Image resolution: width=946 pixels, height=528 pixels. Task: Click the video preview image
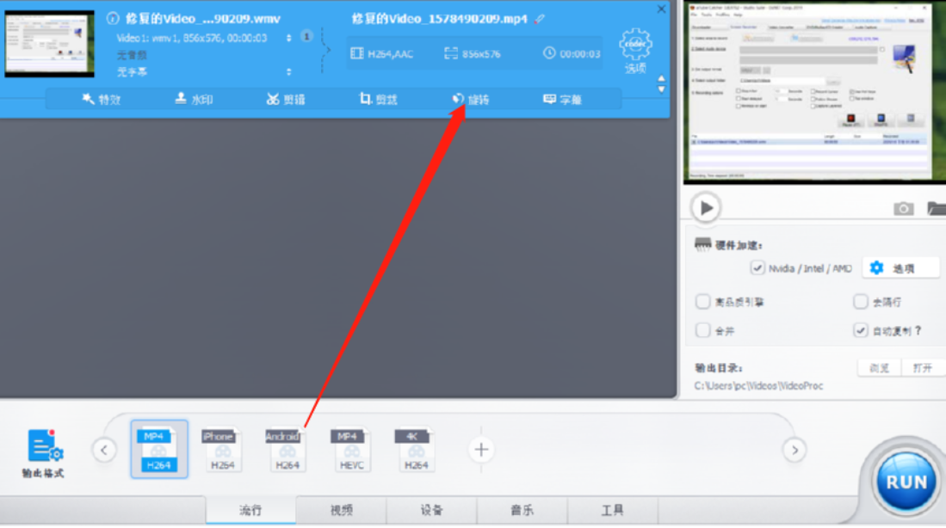(x=814, y=92)
